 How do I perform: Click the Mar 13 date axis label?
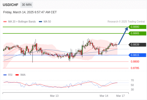pos(54,96)
